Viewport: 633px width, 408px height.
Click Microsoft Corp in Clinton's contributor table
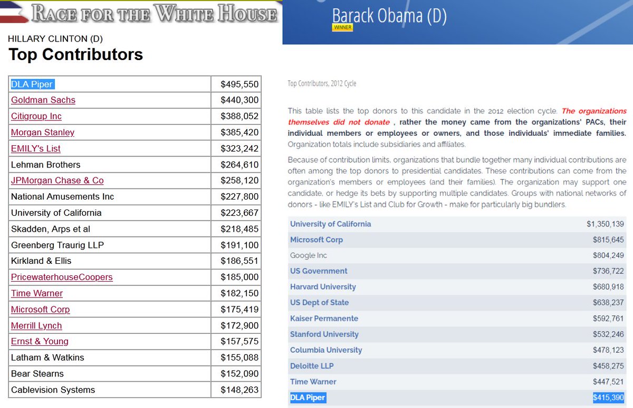coord(41,310)
